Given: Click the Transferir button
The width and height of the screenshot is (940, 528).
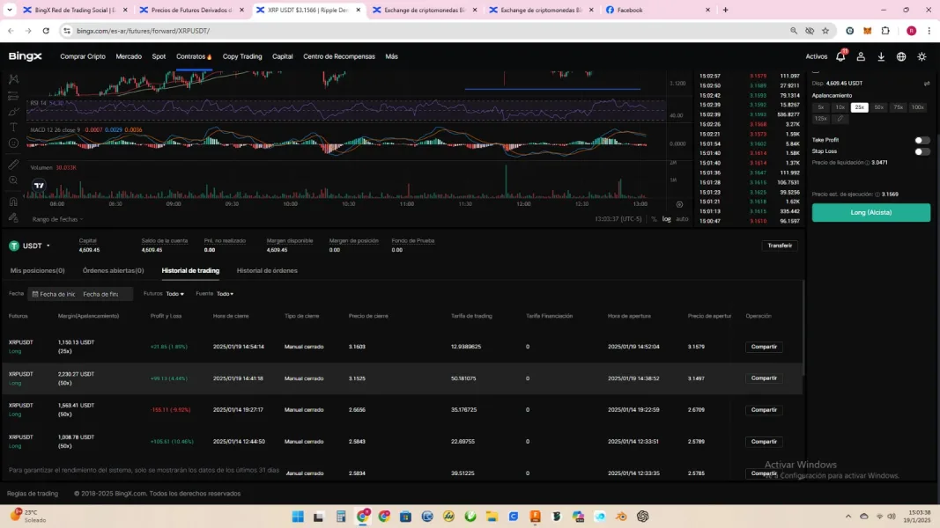Looking at the screenshot, I should [x=780, y=246].
